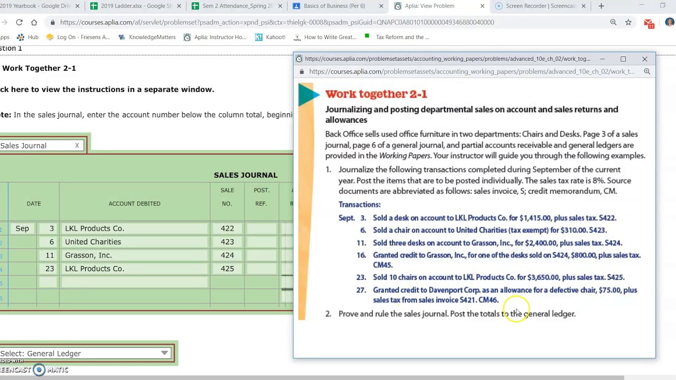Open the Log On - Friesens bookmark
This screenshot has height=380, width=676.
[x=78, y=37]
